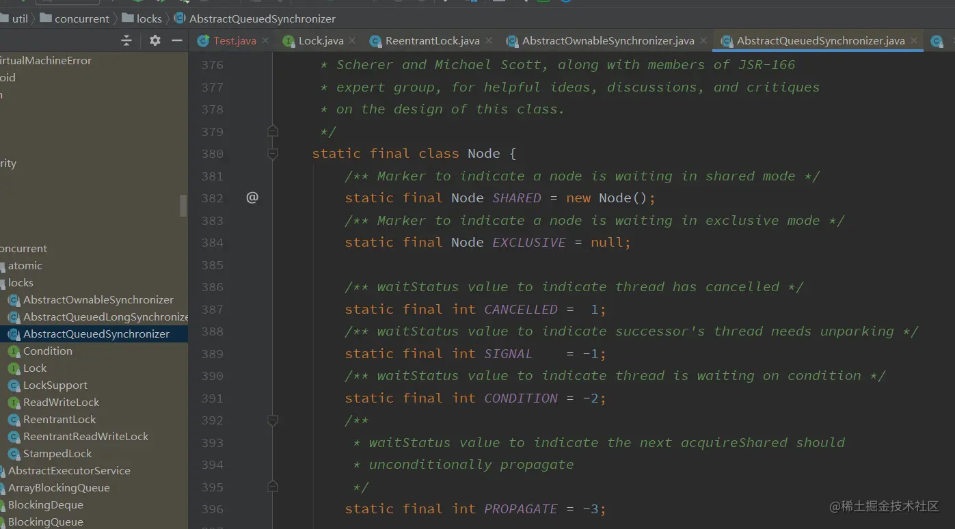
Task: Hide the project tool window
Action: tap(177, 41)
